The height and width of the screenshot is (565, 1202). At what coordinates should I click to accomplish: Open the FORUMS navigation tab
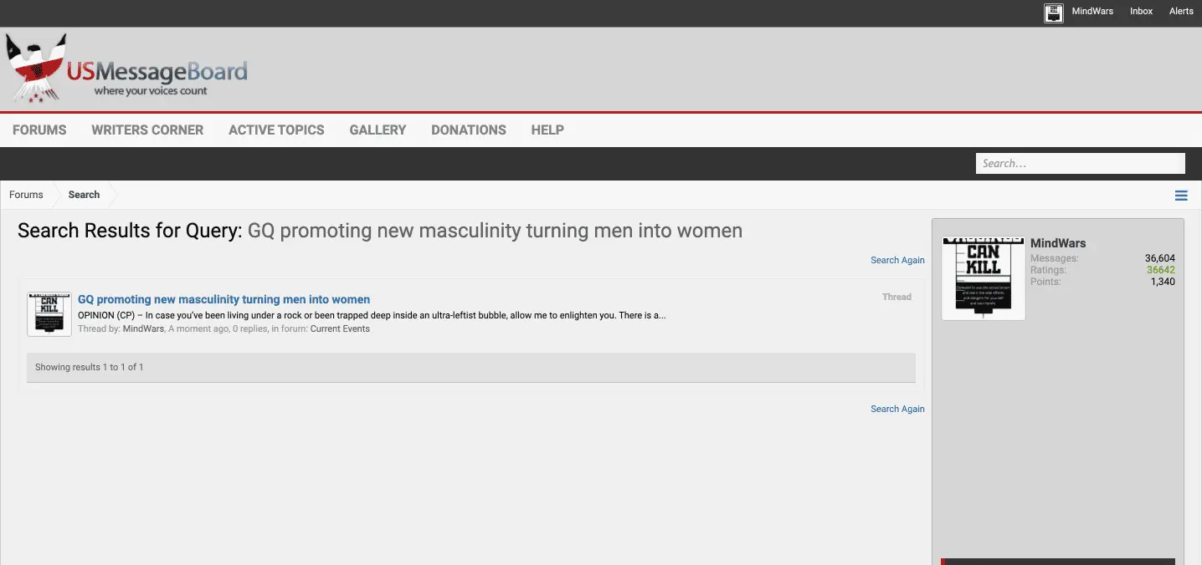[39, 130]
